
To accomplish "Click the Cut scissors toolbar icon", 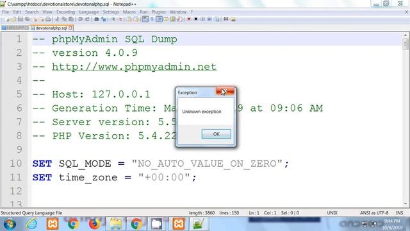I will 57,19.
